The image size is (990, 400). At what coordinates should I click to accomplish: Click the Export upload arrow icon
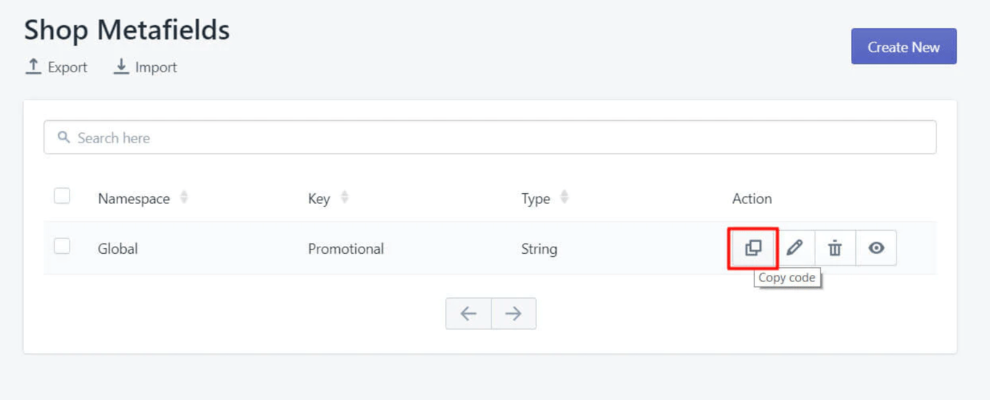point(33,67)
